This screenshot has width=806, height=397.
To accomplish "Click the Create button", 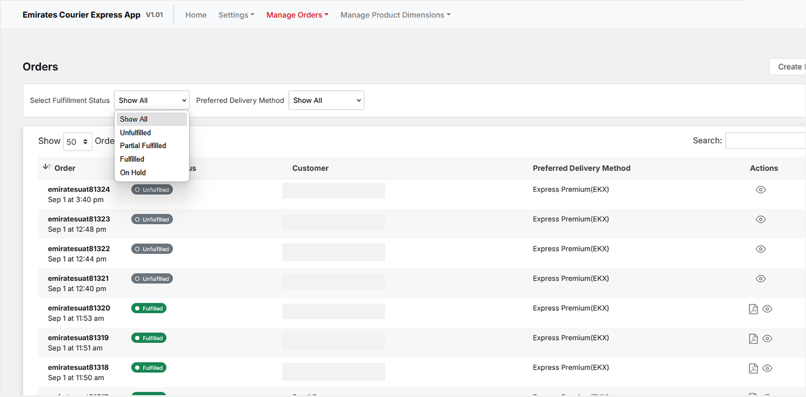I will pyautogui.click(x=788, y=67).
